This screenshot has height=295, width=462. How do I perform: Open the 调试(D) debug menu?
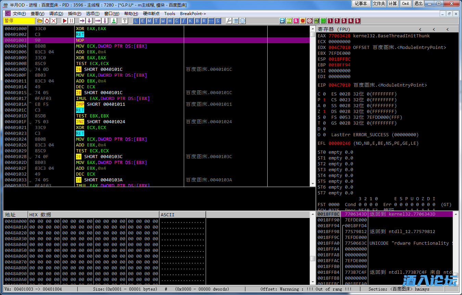coord(56,14)
